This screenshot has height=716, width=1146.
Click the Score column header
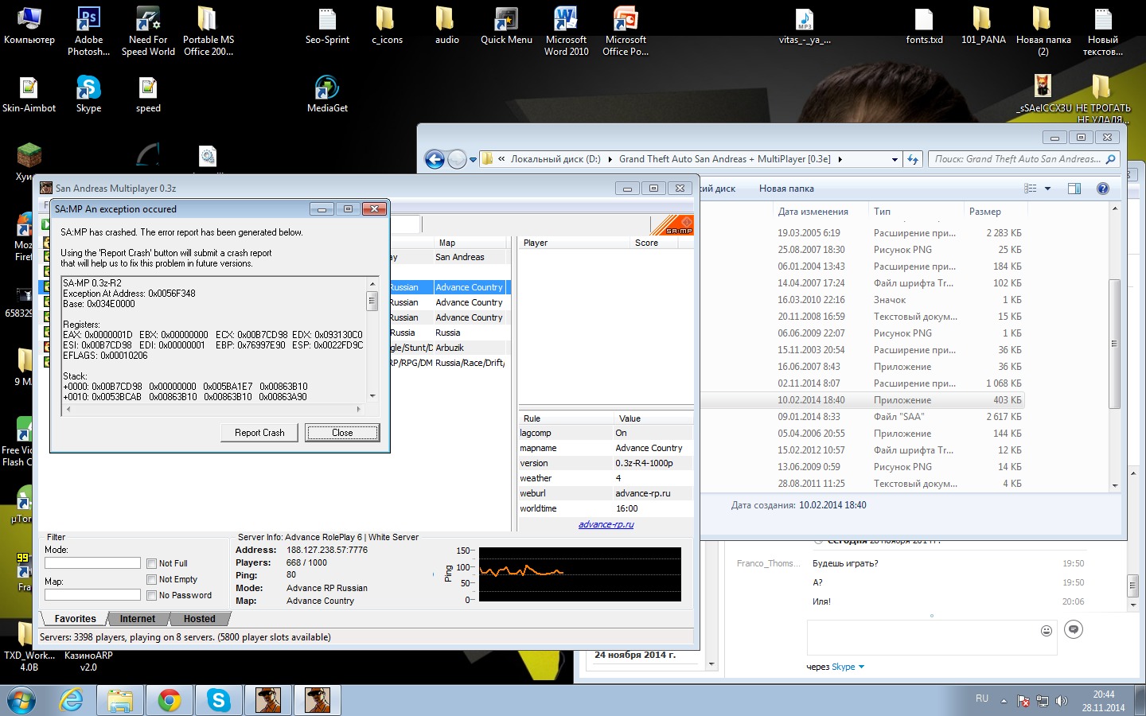click(661, 243)
